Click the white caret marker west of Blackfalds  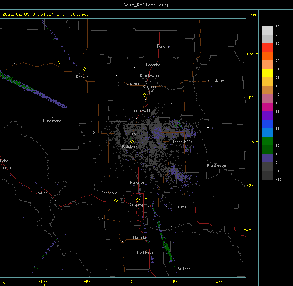coord(116,76)
